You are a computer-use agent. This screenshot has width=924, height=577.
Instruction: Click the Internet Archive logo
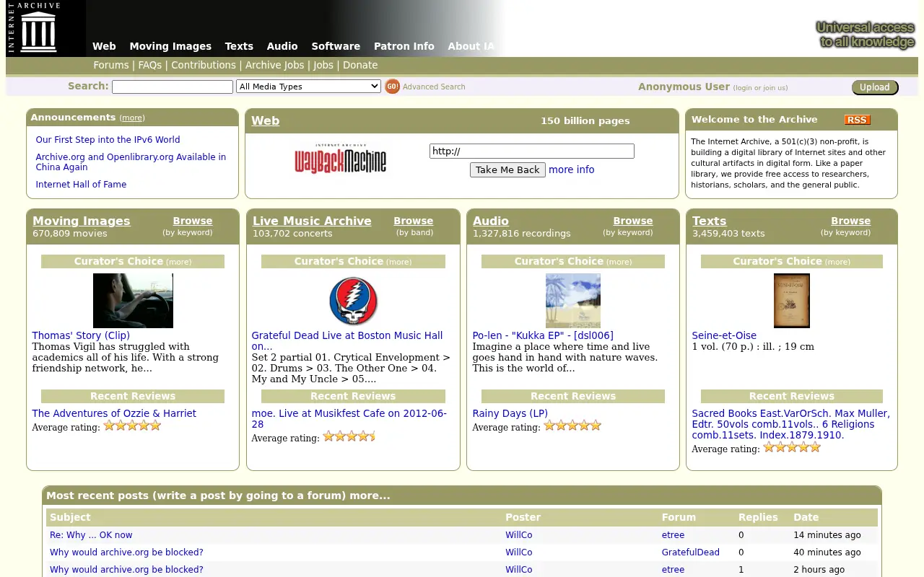[35, 28]
